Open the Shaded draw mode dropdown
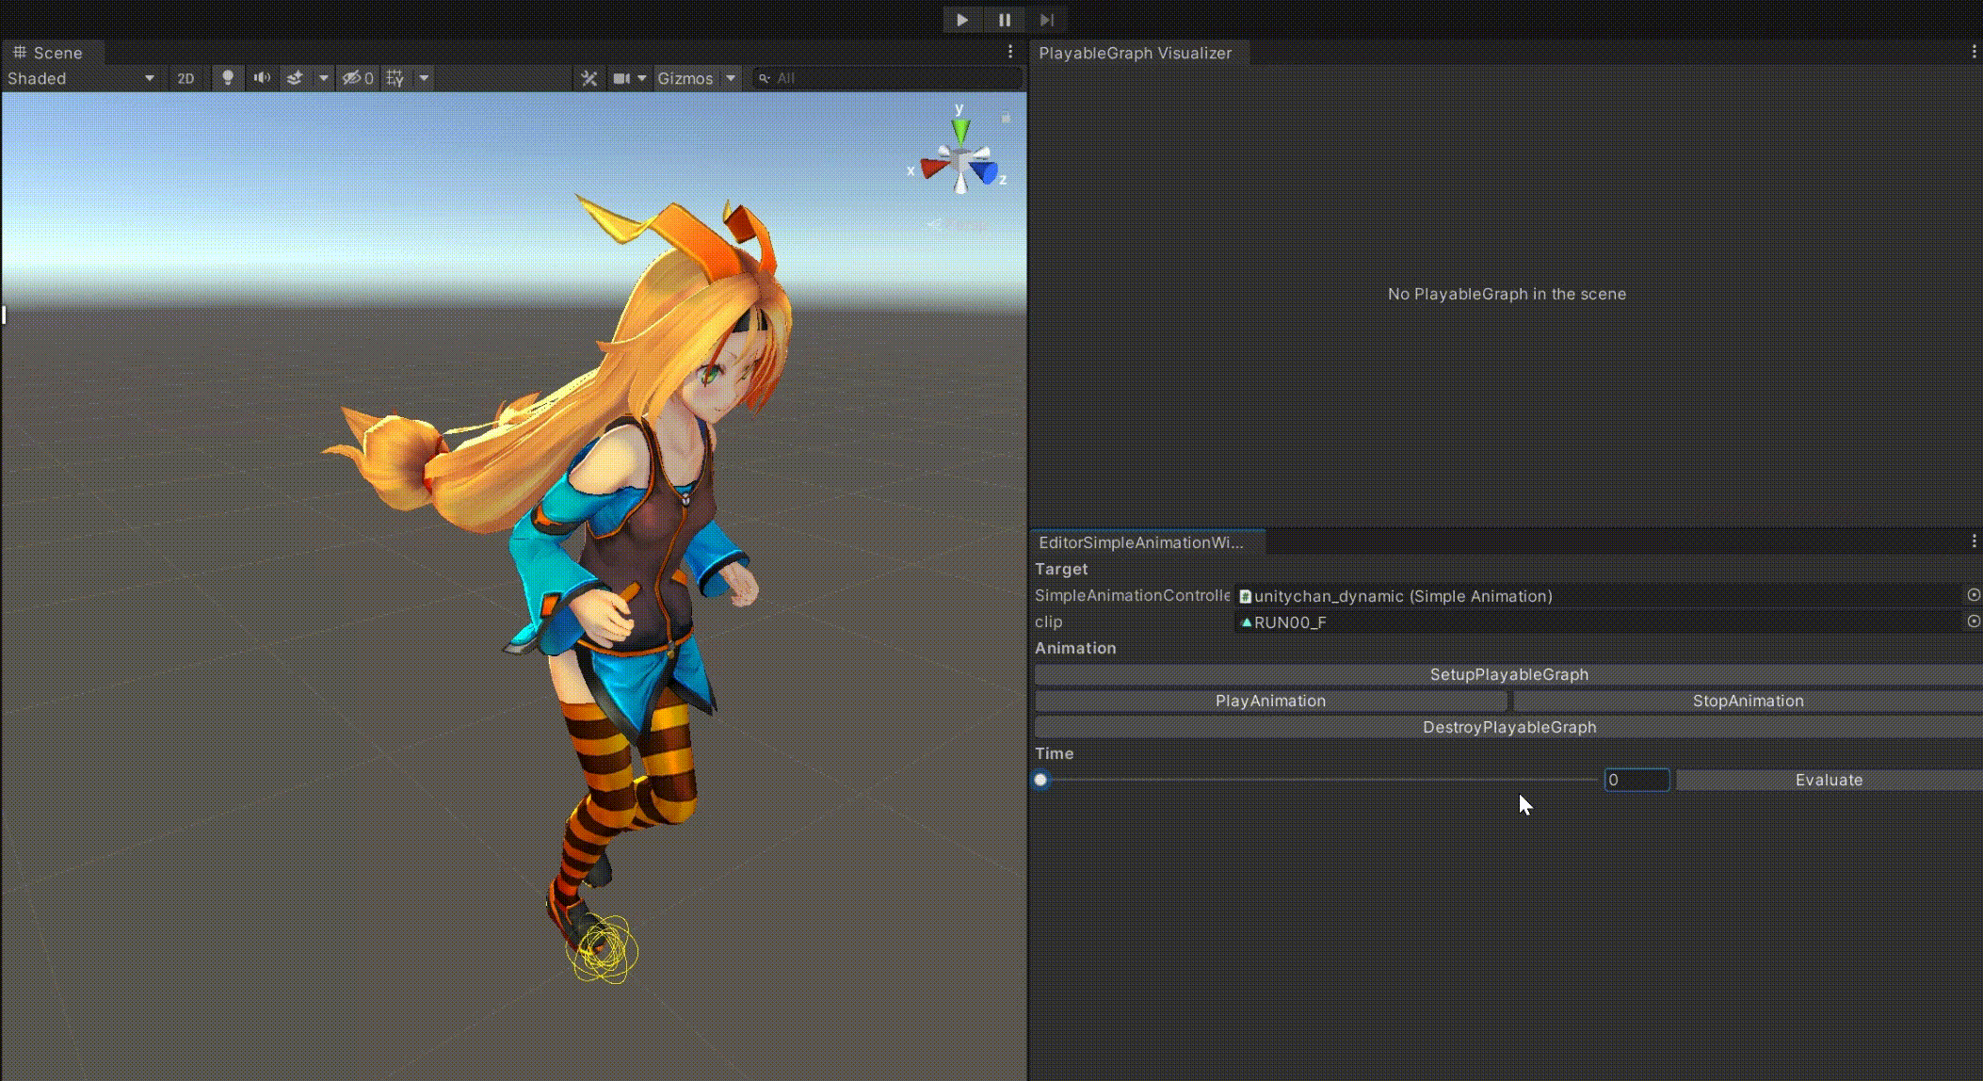The width and height of the screenshot is (1983, 1081). pyautogui.click(x=80, y=78)
